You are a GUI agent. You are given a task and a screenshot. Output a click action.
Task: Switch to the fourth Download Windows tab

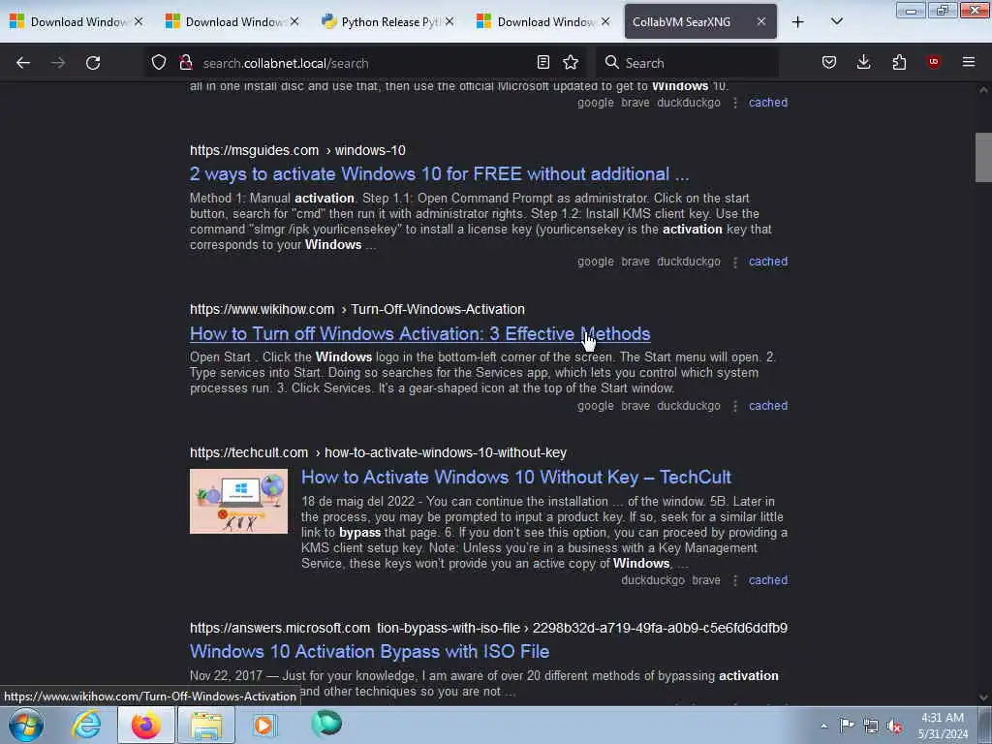[x=544, y=21]
